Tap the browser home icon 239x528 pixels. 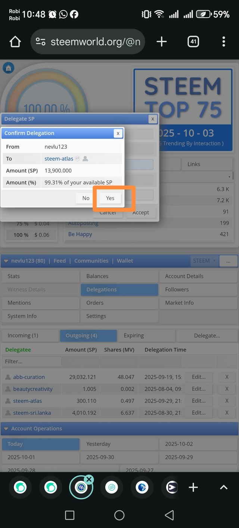(15, 42)
